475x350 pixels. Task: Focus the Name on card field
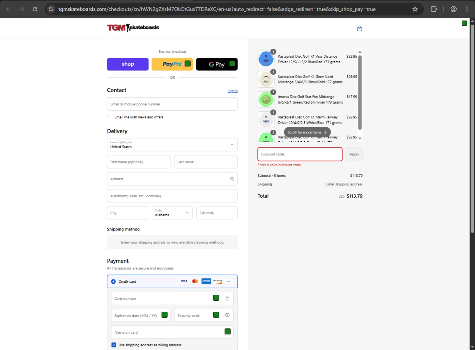click(x=172, y=332)
